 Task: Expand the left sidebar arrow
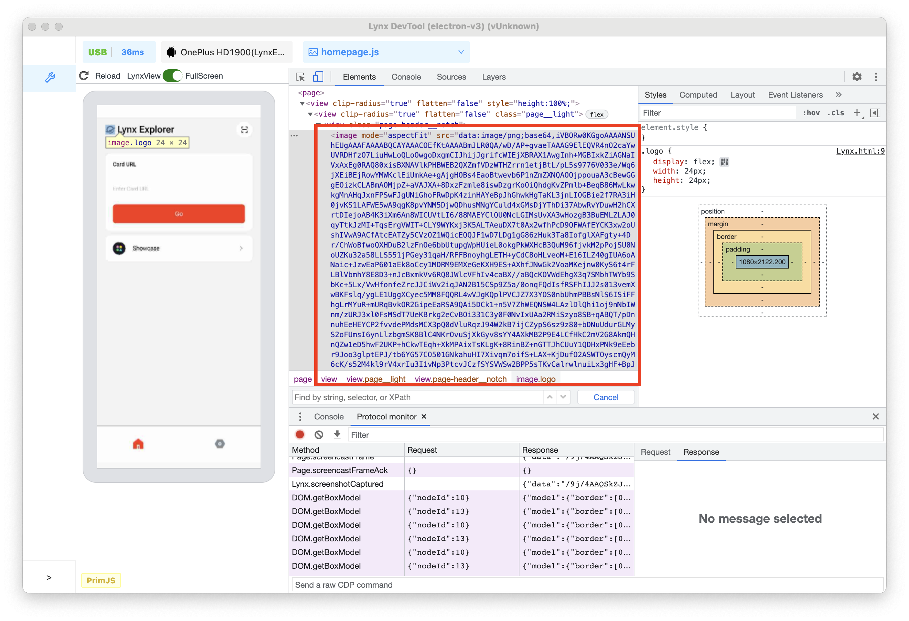[49, 578]
